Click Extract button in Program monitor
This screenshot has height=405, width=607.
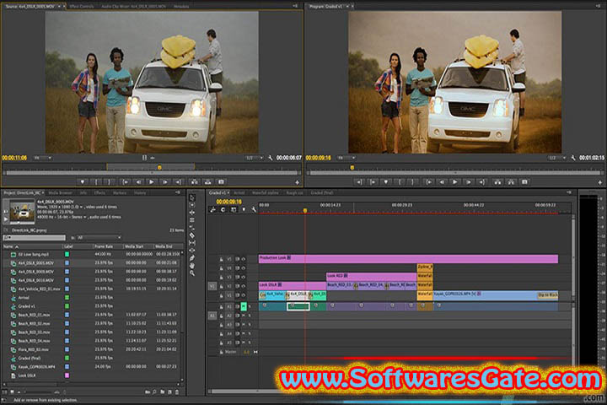(x=511, y=181)
